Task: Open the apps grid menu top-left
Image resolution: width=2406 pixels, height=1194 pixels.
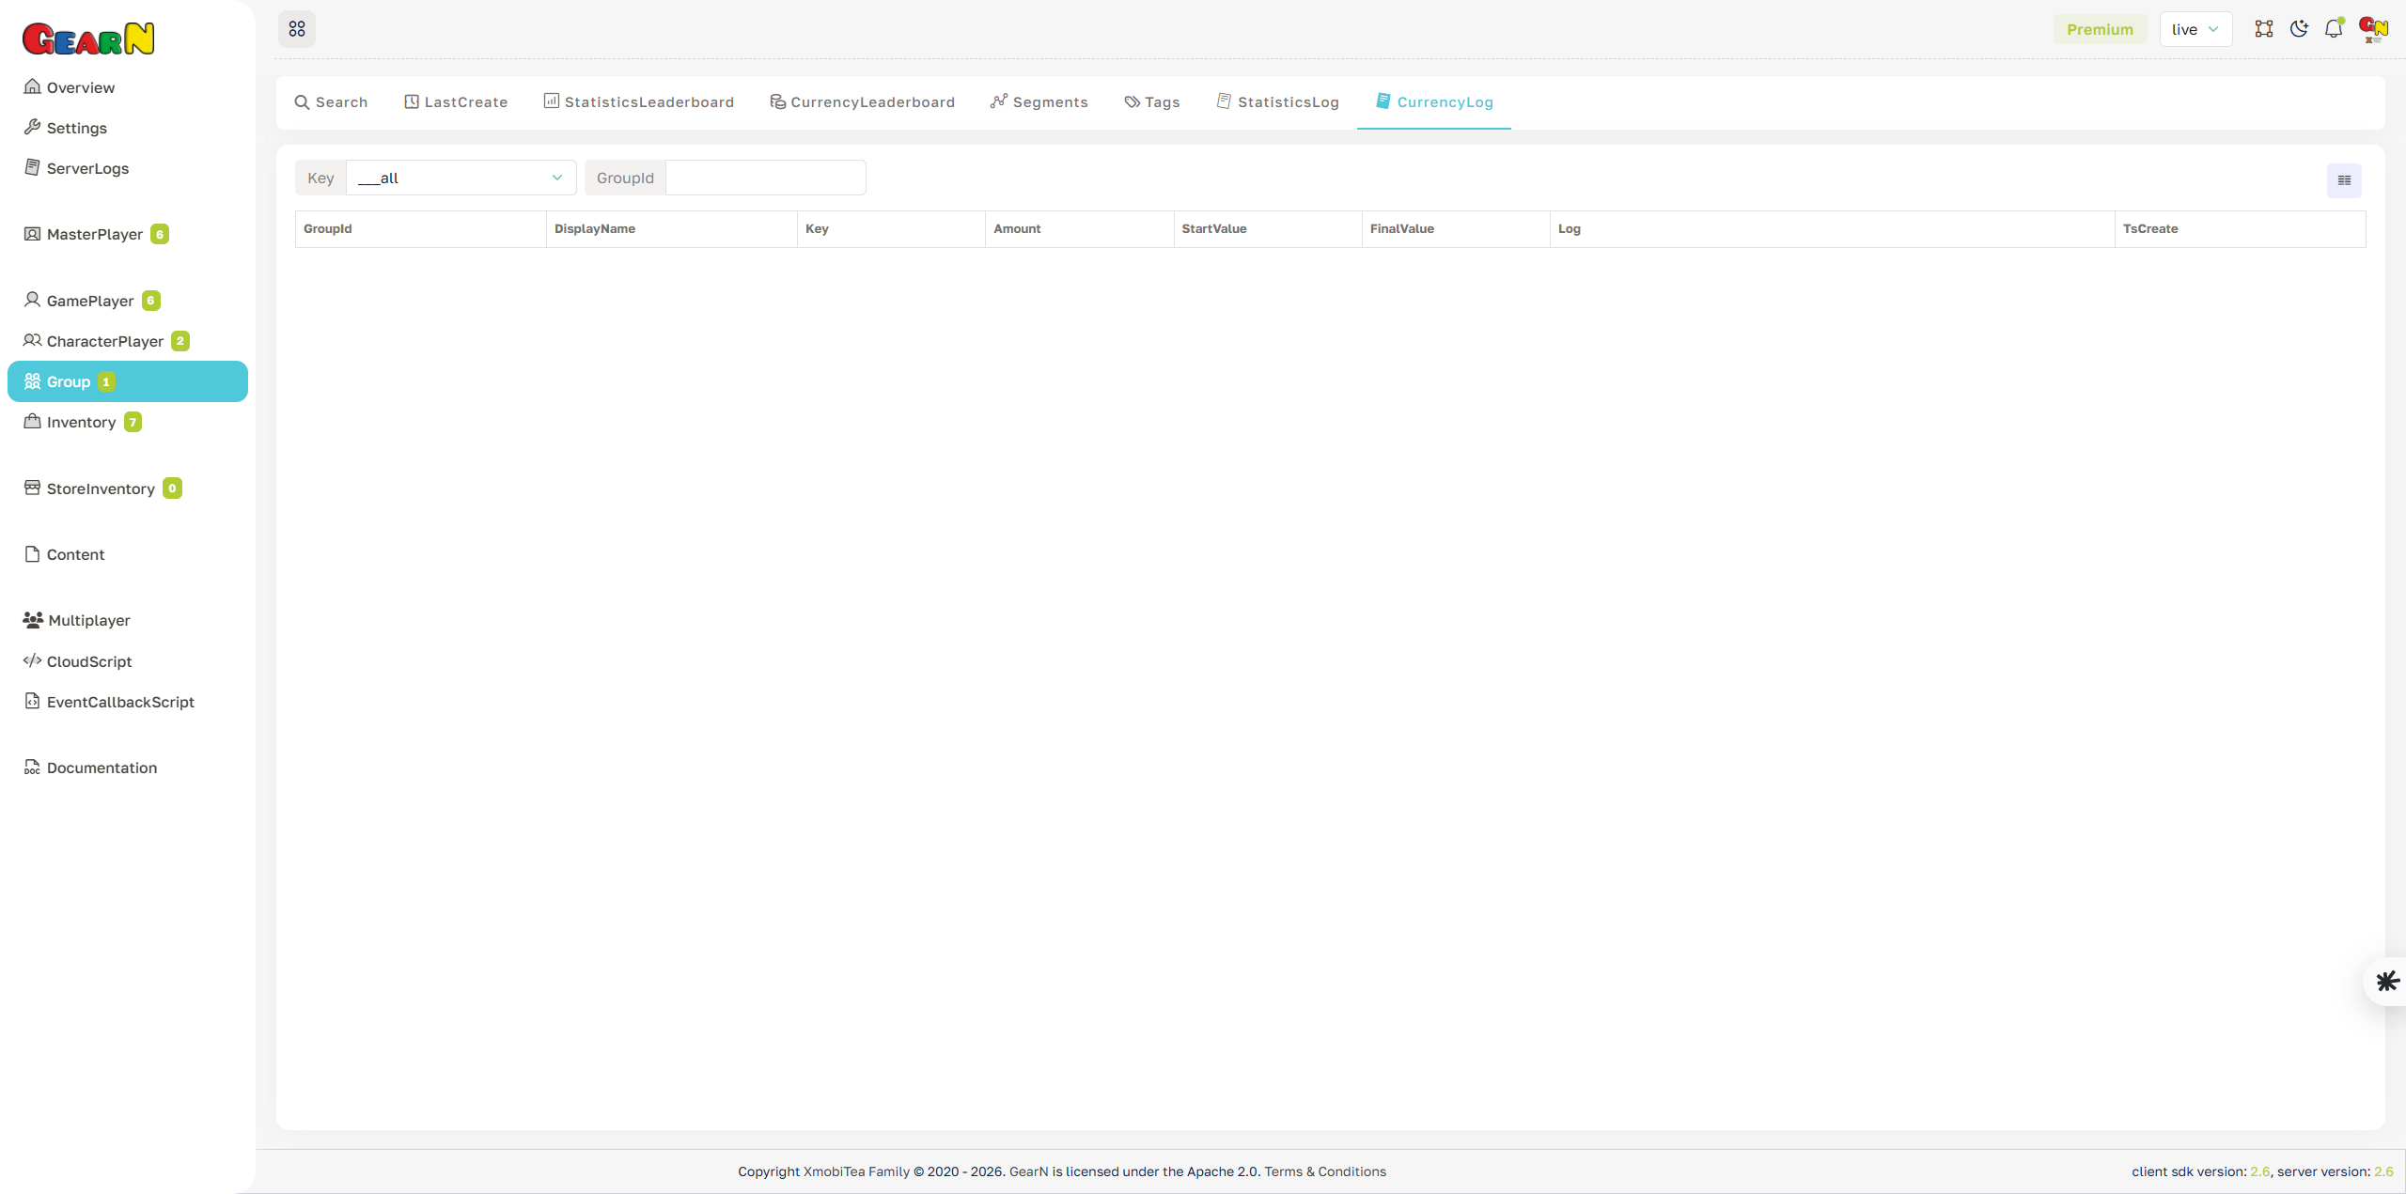Action: [297, 28]
